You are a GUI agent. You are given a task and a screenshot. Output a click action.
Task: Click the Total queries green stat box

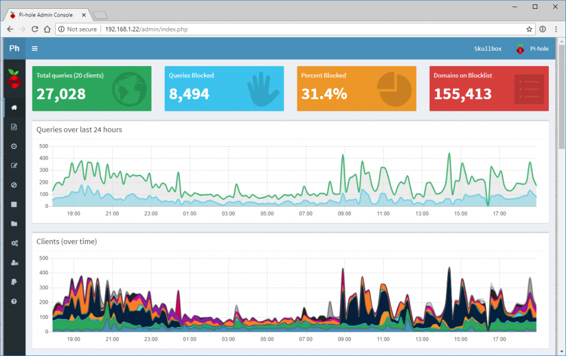92,88
